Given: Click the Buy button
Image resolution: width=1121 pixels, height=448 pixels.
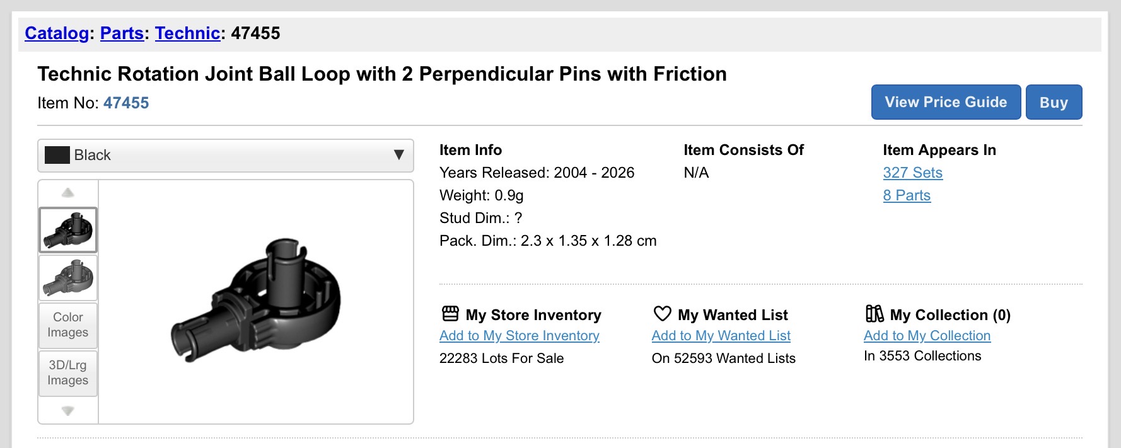Looking at the screenshot, I should click(x=1054, y=102).
